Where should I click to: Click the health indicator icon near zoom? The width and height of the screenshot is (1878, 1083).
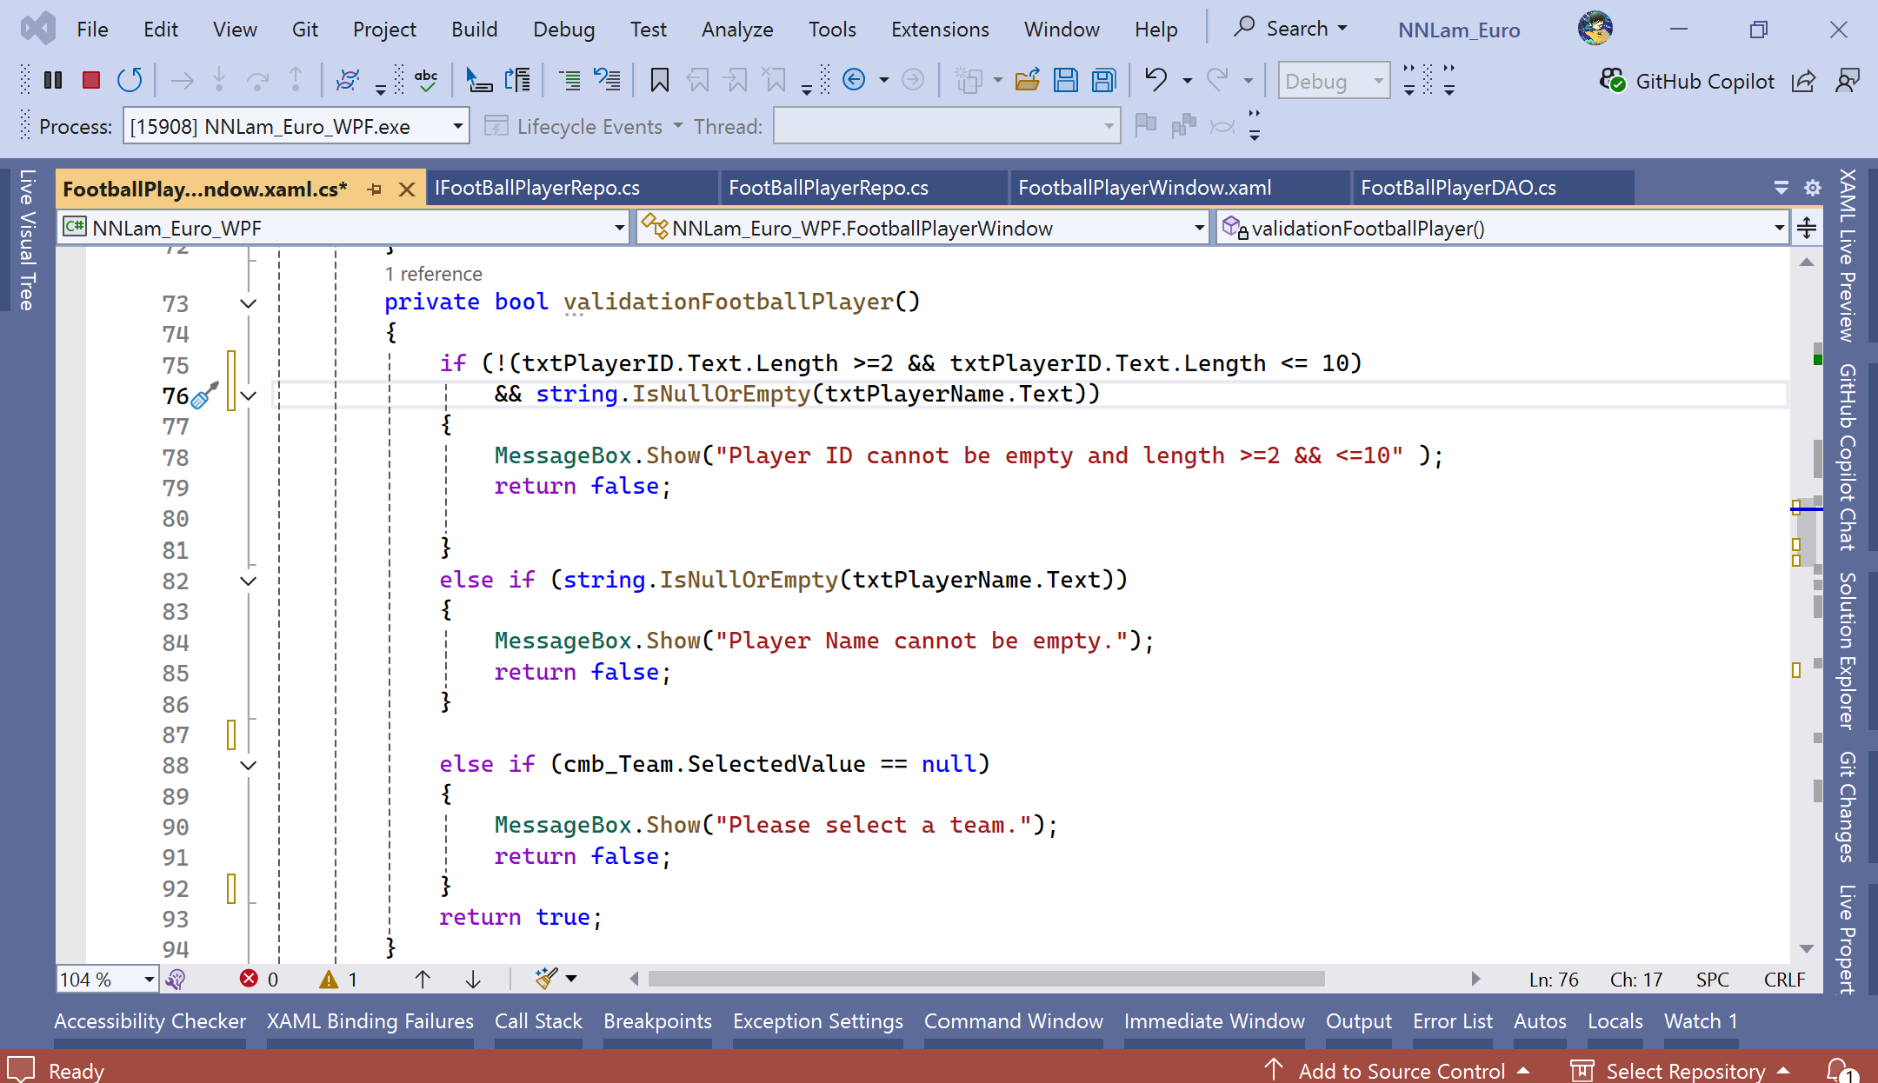pyautogui.click(x=176, y=980)
